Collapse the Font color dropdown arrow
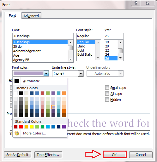The height and width of the screenshot is (162, 157). (46, 73)
